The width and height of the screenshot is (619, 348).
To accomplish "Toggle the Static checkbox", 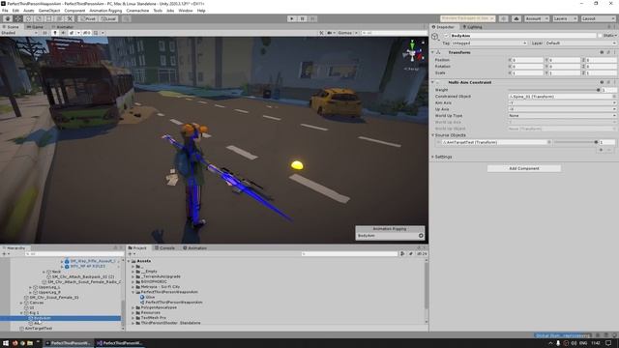I will [x=600, y=36].
